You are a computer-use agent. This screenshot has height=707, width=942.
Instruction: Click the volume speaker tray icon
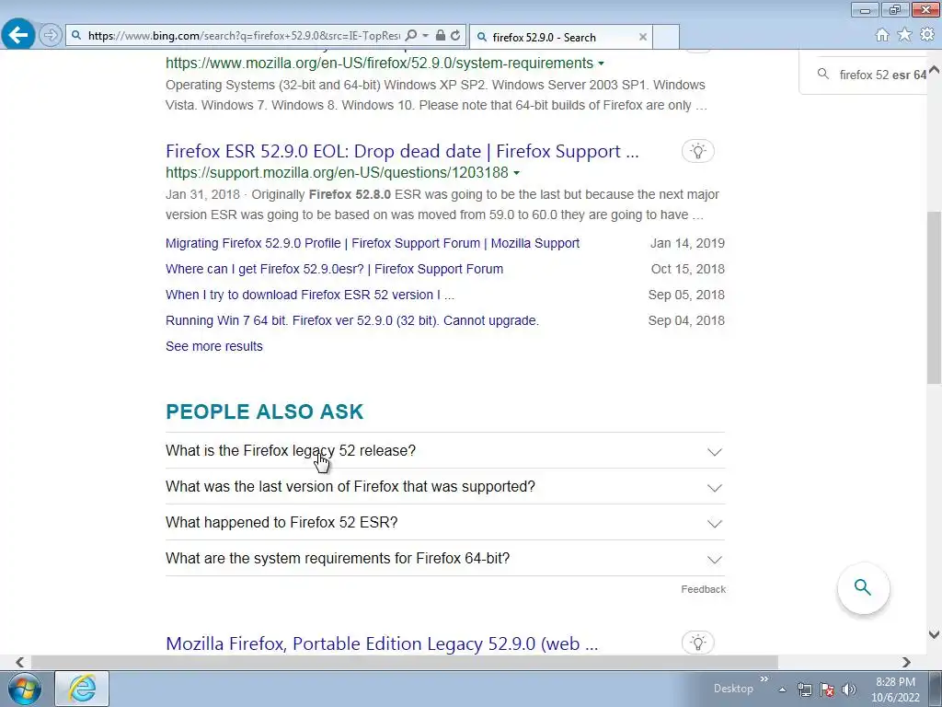pyautogui.click(x=848, y=690)
